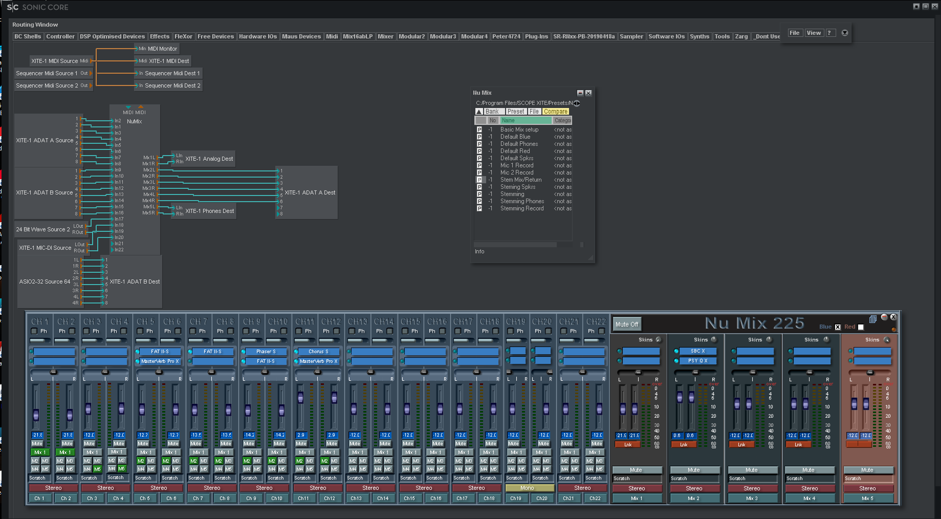Viewport: 941px width, 519px height.
Task: Open the Chorus S insert slot on CH11
Action: pyautogui.click(x=318, y=352)
